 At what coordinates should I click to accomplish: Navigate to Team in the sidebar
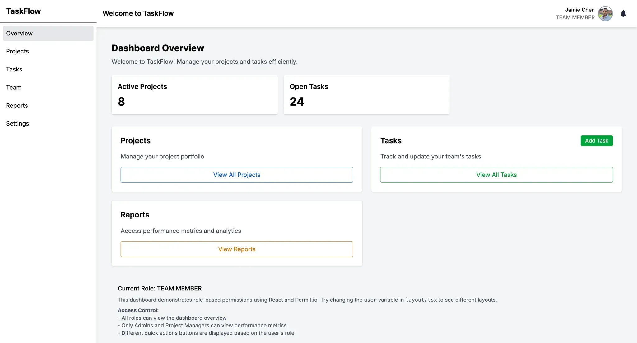point(14,87)
